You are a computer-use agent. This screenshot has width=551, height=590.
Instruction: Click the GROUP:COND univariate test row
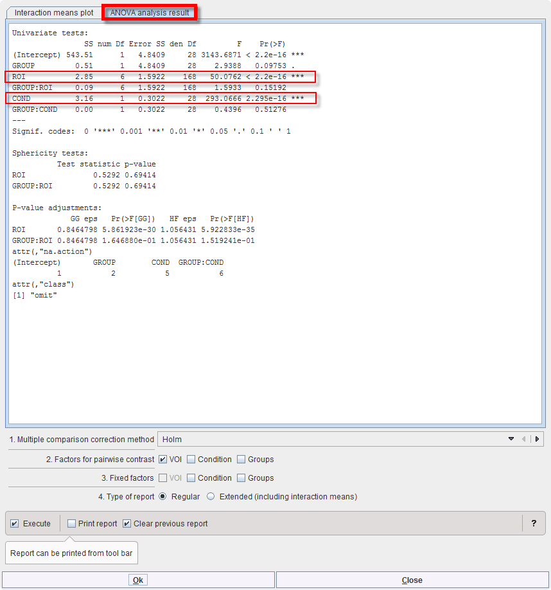[149, 109]
